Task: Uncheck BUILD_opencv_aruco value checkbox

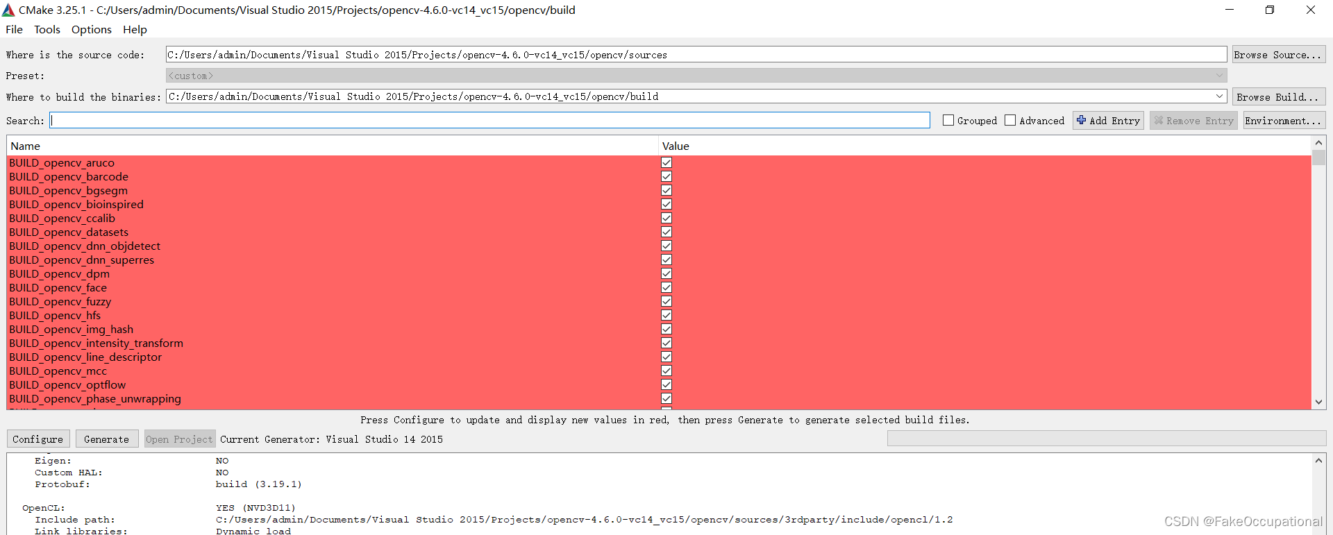Action: click(666, 162)
